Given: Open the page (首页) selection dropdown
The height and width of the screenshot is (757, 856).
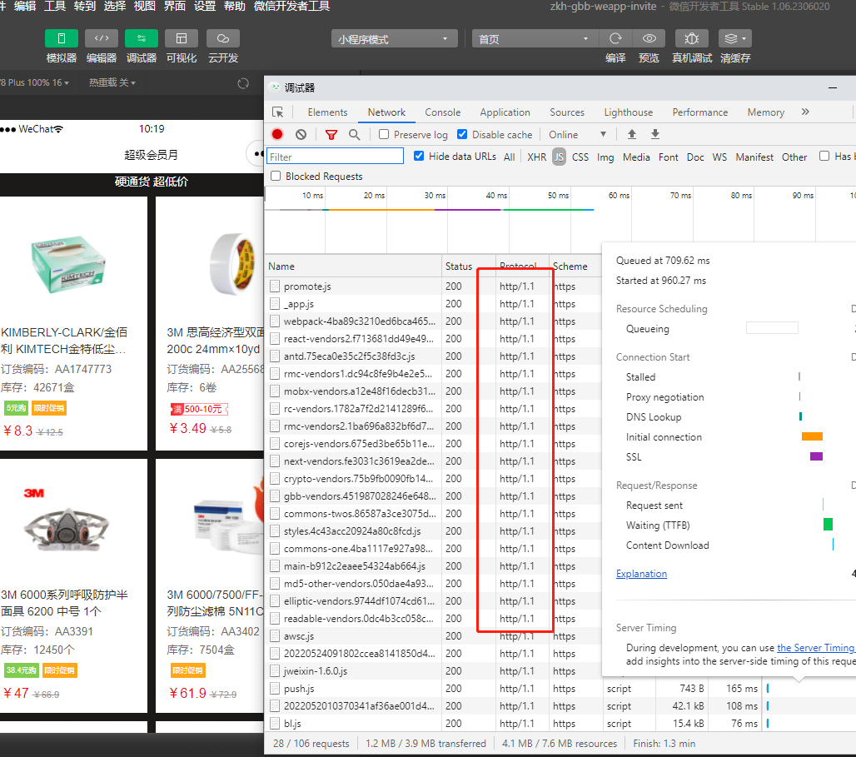Looking at the screenshot, I should pyautogui.click(x=534, y=39).
